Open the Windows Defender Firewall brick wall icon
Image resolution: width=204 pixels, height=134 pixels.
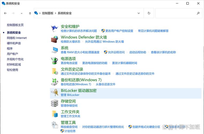tap(54, 39)
